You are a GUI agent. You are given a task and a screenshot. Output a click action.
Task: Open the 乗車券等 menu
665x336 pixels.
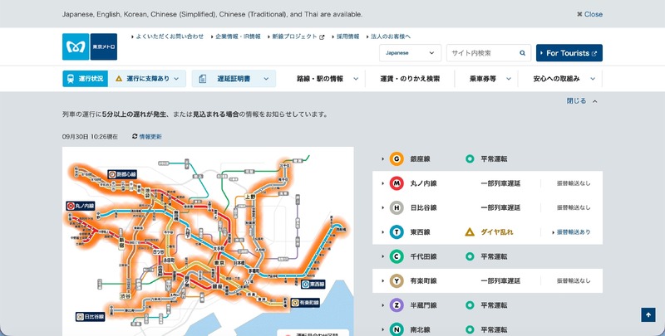[x=490, y=79]
